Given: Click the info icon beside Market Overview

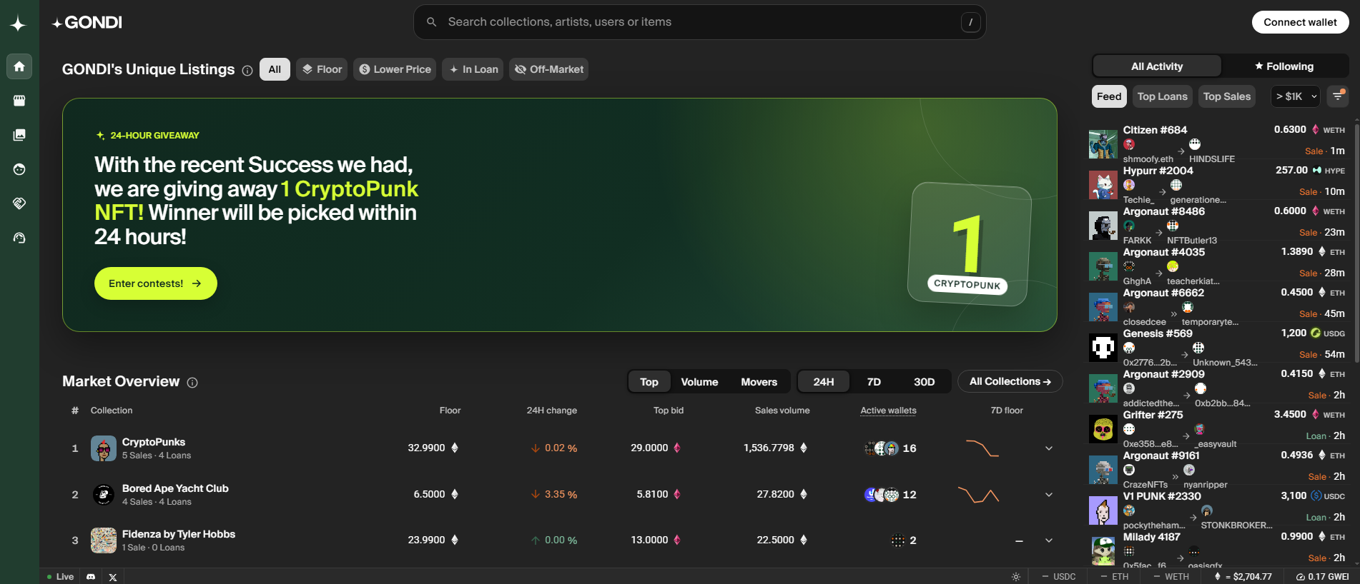Looking at the screenshot, I should 192,383.
